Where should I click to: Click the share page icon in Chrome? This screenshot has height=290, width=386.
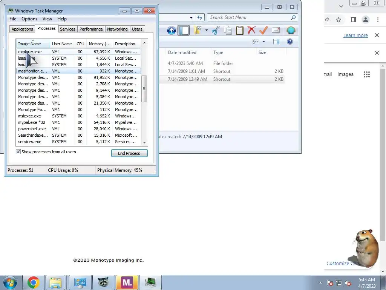click(x=327, y=20)
